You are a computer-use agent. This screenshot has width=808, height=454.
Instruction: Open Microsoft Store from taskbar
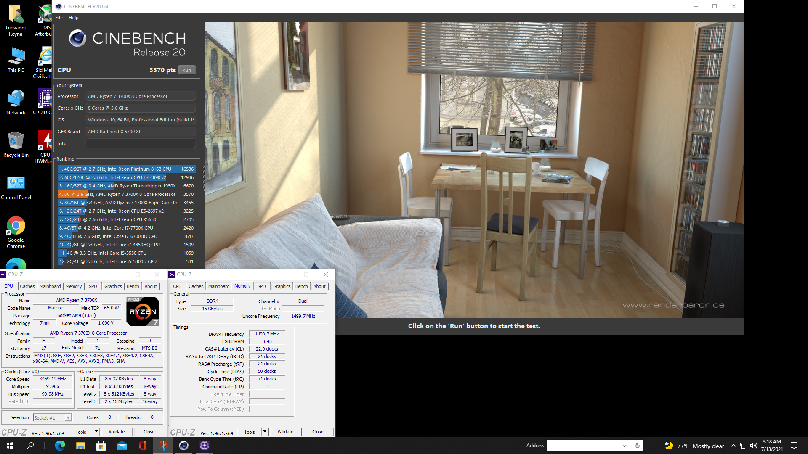point(101,446)
